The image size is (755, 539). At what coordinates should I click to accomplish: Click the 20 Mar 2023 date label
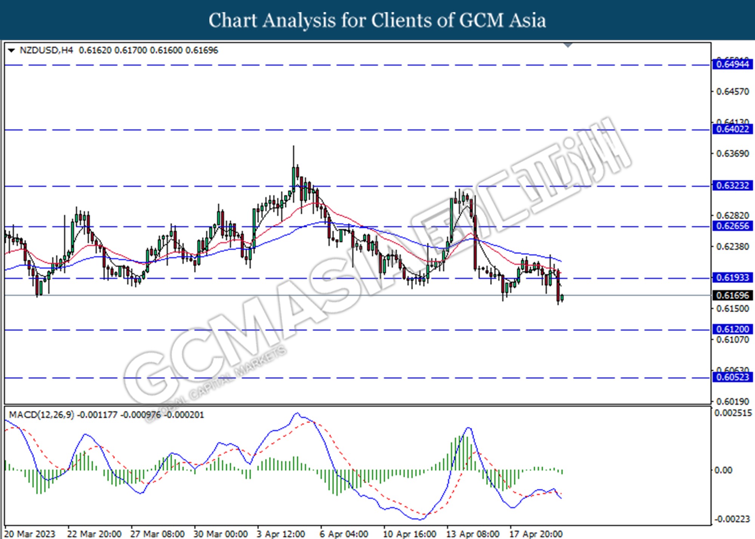[x=30, y=534]
